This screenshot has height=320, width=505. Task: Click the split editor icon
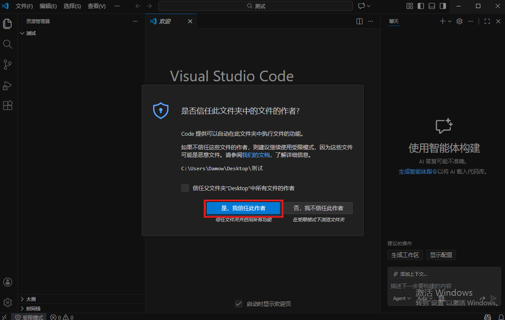(359, 21)
